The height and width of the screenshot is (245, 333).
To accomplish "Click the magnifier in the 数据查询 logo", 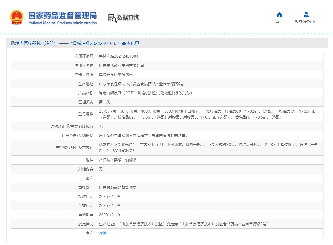I will point(114,19).
